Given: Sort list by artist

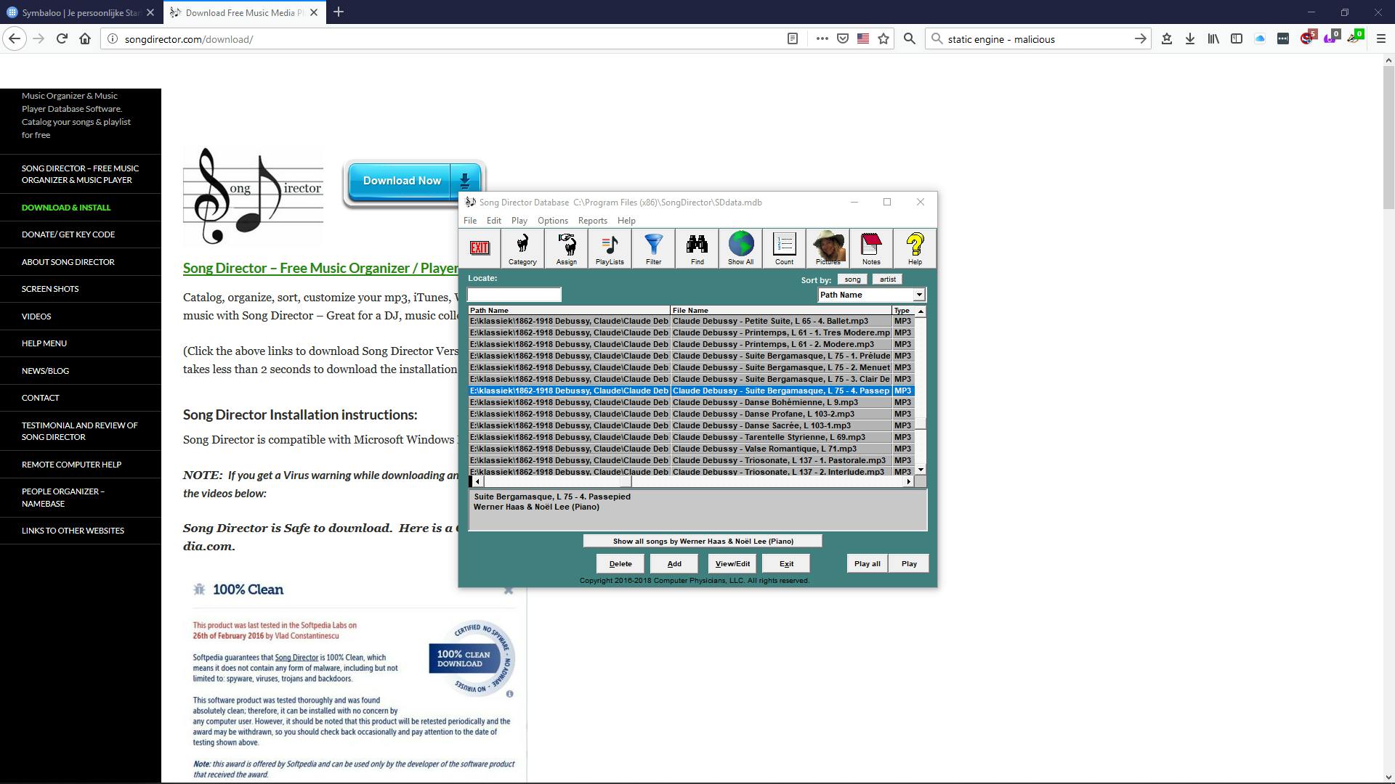Looking at the screenshot, I should tap(887, 279).
